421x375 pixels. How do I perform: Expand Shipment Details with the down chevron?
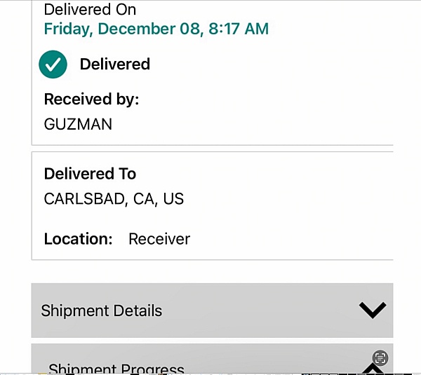click(372, 311)
